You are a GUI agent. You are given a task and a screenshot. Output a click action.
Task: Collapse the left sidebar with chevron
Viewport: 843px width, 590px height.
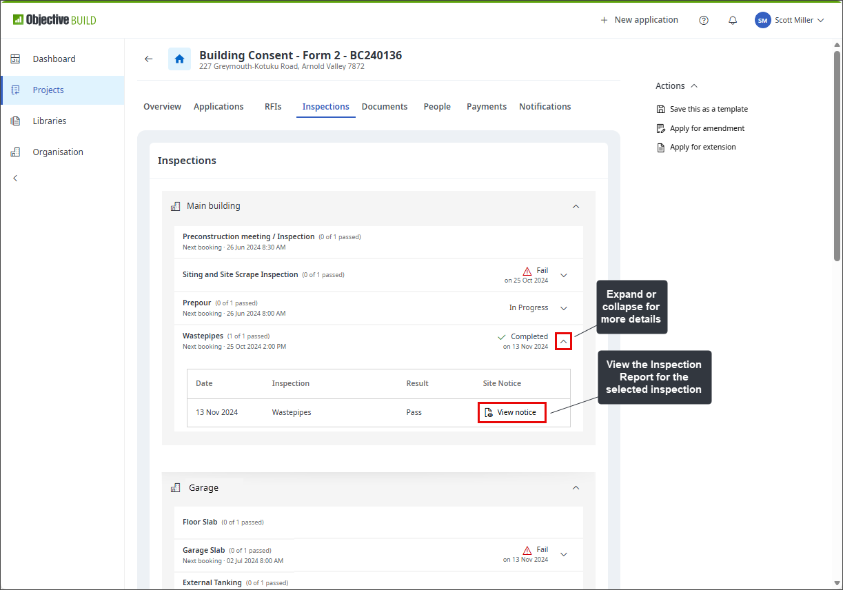click(x=15, y=178)
